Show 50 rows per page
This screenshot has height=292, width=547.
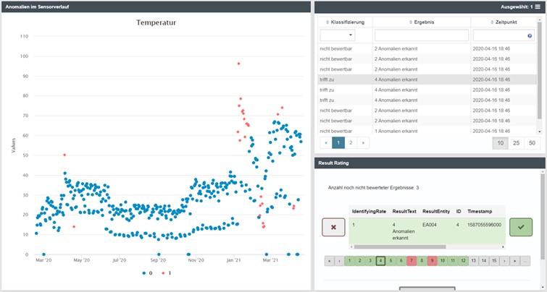coord(532,143)
